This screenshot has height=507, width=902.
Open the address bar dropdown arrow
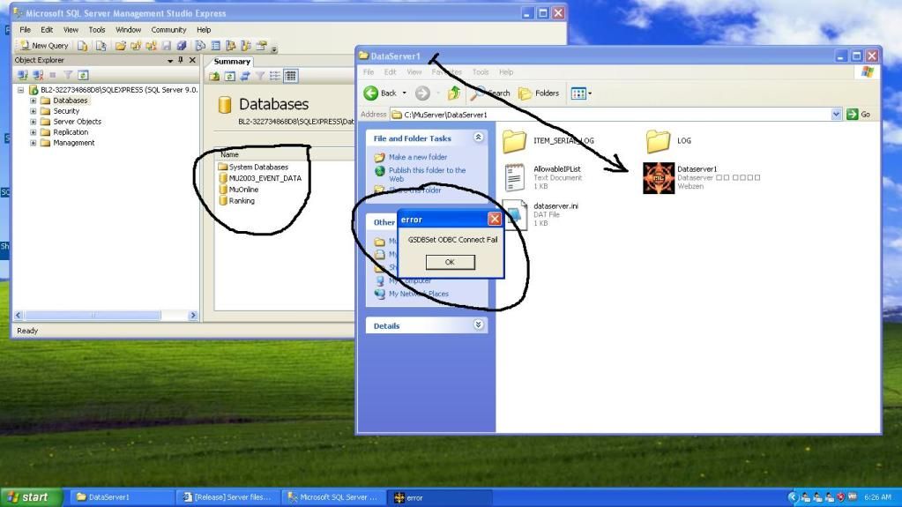click(837, 115)
